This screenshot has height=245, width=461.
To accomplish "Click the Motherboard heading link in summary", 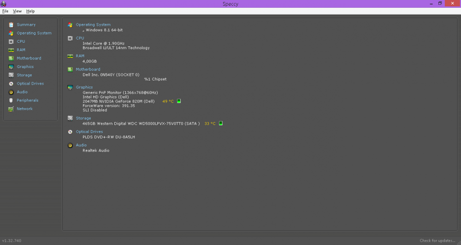I will [88, 69].
